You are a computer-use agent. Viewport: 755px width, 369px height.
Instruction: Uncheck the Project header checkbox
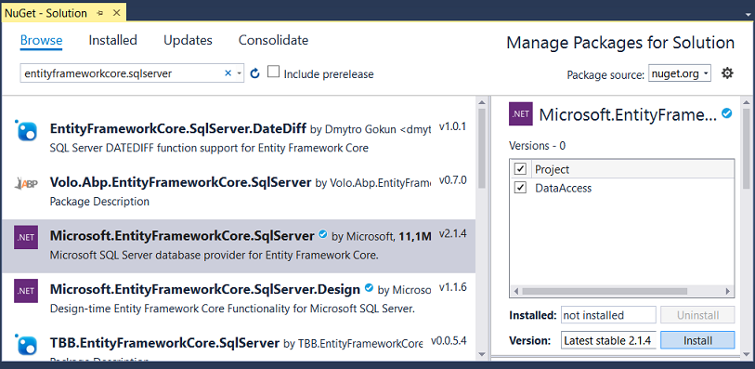coord(520,169)
